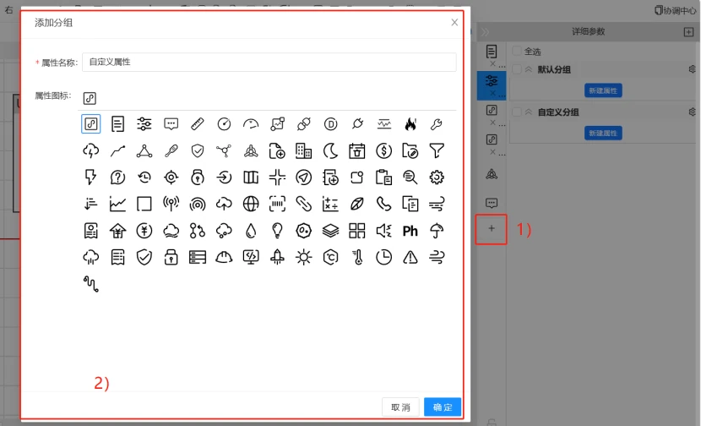Select the hexagon °C temperature icon
The height and width of the screenshot is (426, 701).
coord(330,257)
